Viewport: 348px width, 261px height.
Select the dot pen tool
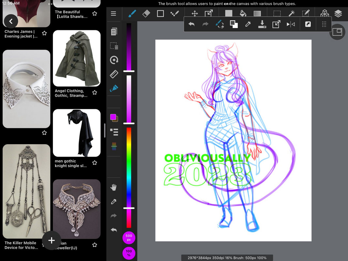point(175,13)
